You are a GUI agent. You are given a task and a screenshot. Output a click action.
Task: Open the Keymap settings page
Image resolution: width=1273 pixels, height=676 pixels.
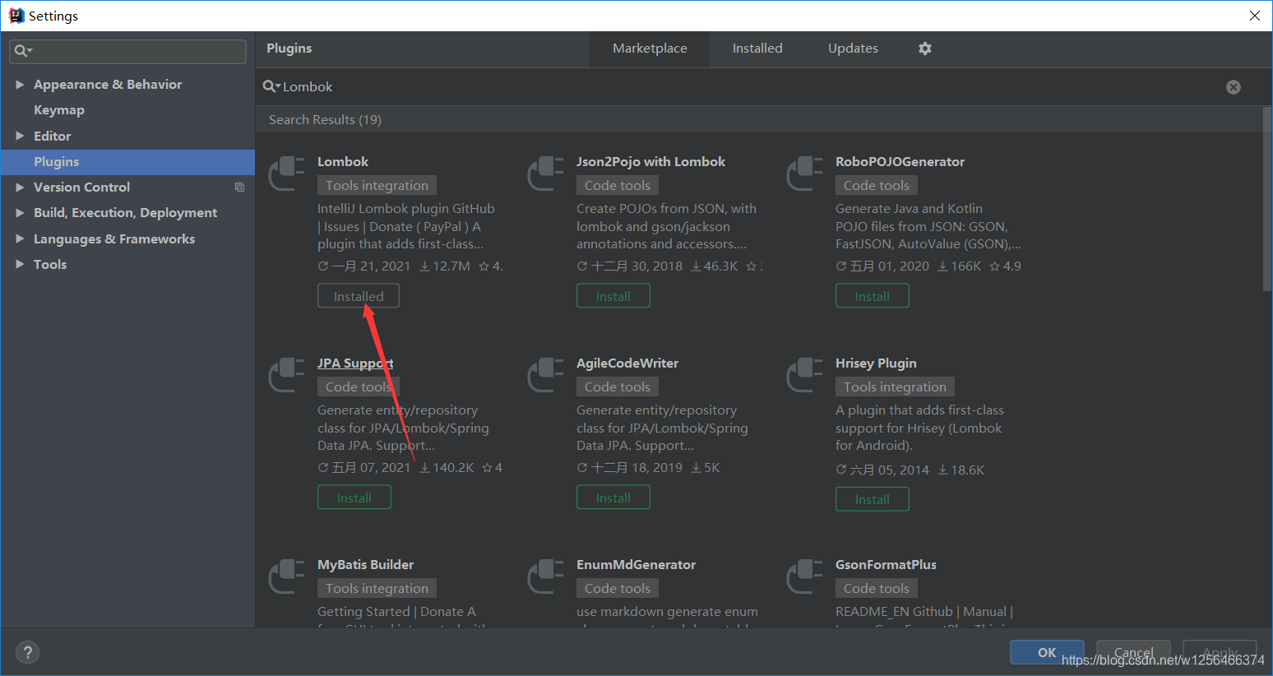59,110
